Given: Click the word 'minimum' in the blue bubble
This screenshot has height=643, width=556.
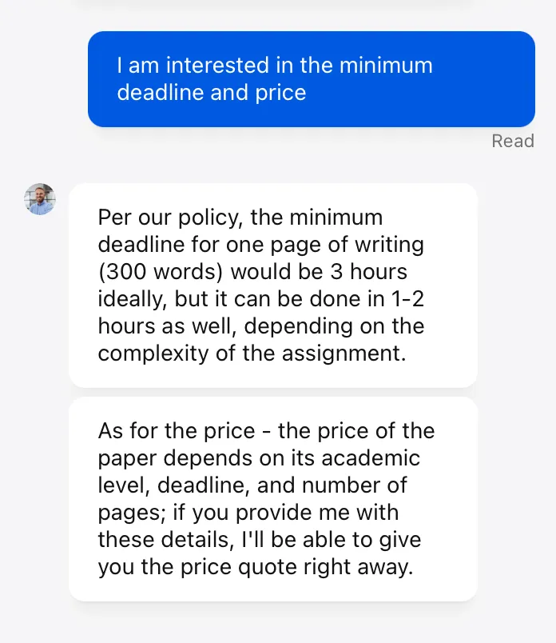Looking at the screenshot, I should click(386, 66).
